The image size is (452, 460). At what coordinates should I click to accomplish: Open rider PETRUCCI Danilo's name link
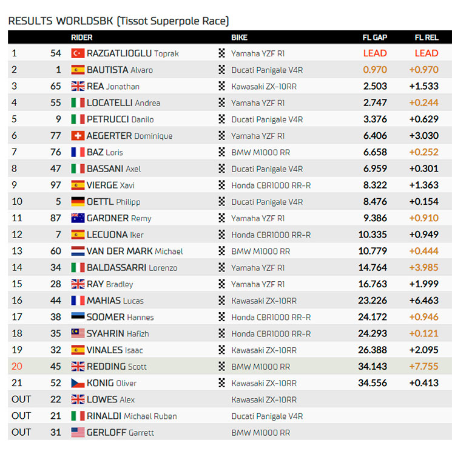coord(120,119)
